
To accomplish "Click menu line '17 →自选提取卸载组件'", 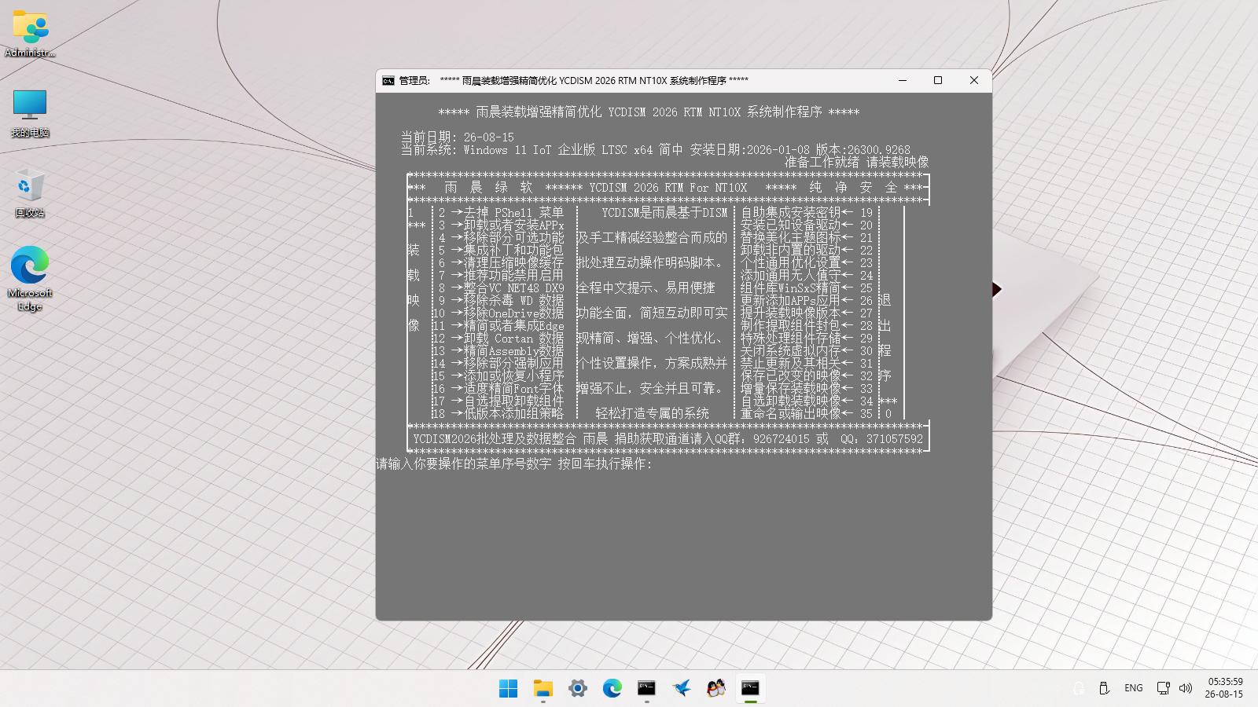I will (x=498, y=401).
